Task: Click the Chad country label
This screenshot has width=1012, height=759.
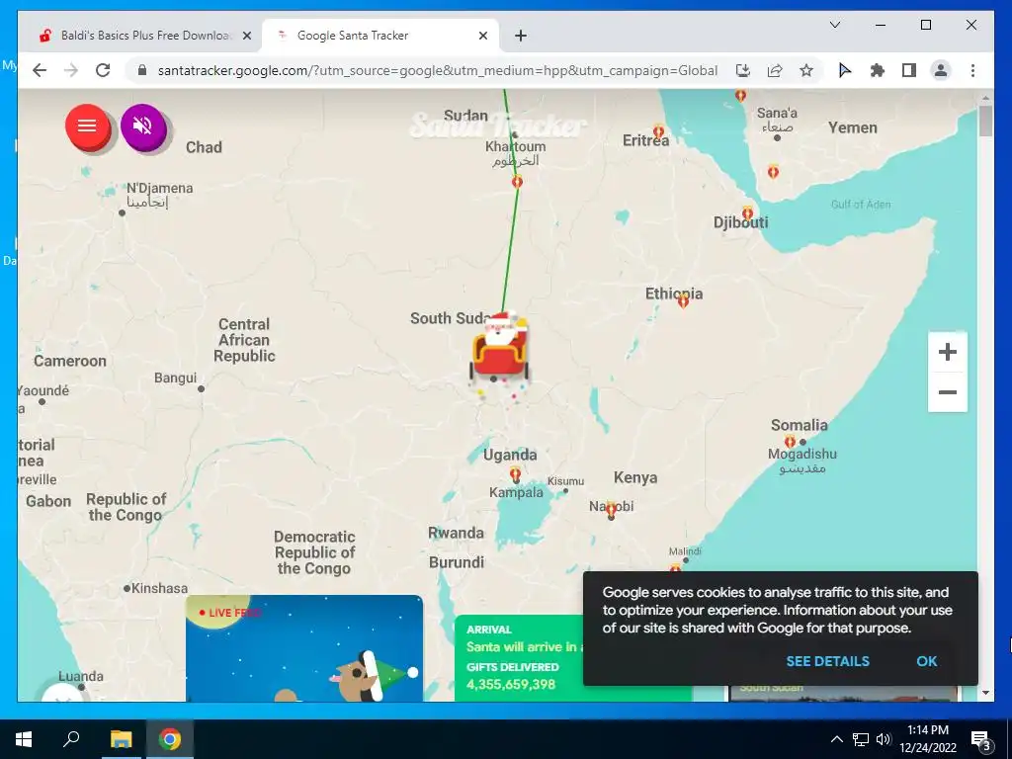Action: coord(204,147)
